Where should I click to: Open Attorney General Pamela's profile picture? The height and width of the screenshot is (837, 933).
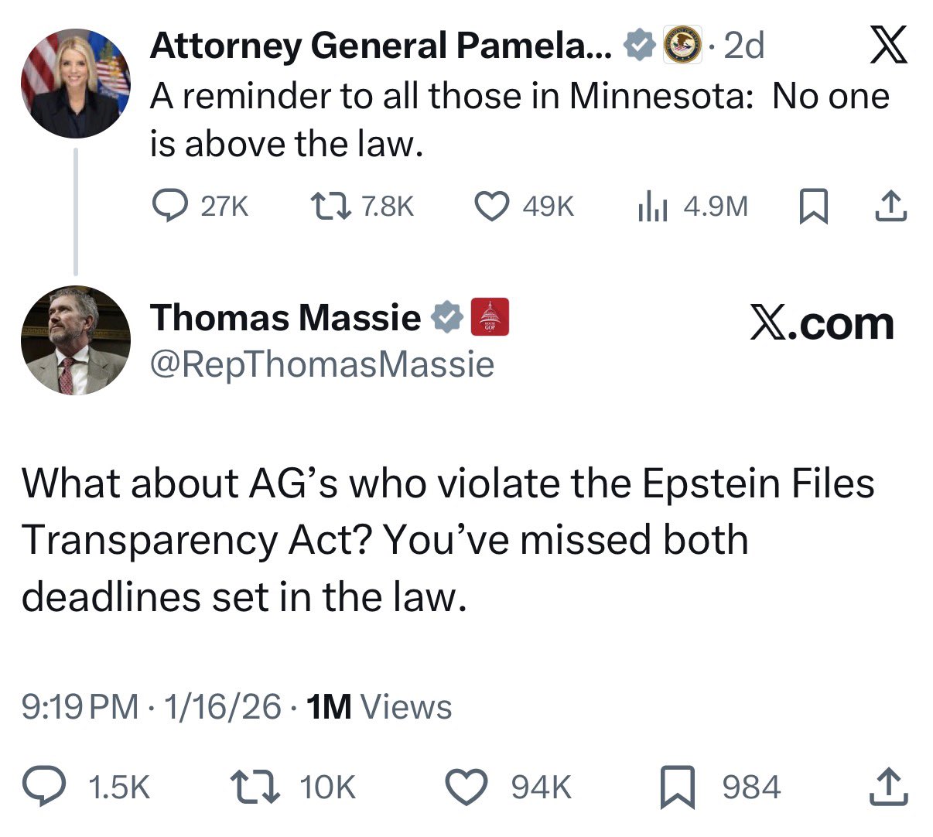75,84
